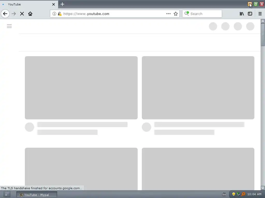265x198 pixels.
Task: Bookmark this page with the star
Action: (x=176, y=14)
